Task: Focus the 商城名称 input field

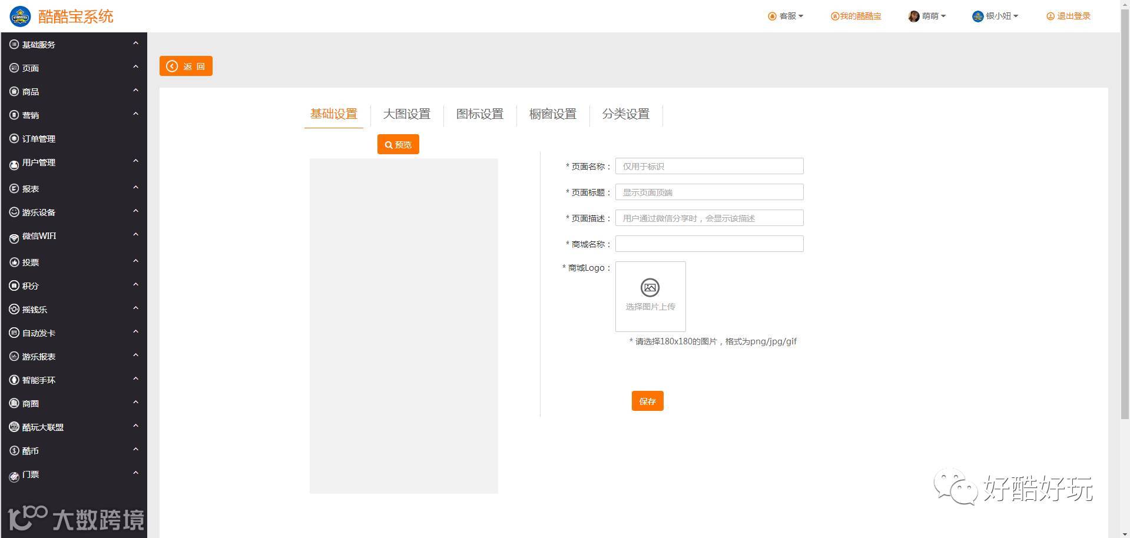Action: pos(710,244)
